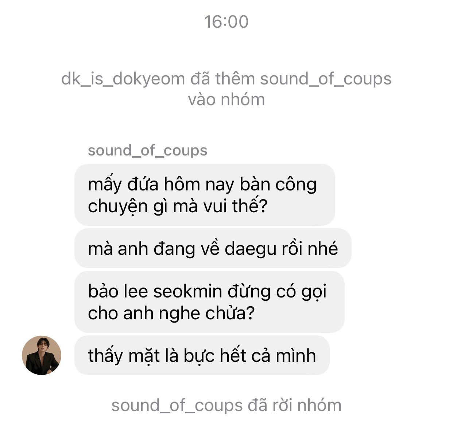Screen dimensions: 453x442
Task: Select the "thấy mặt là bực hết cả mình" bubble
Action: point(202,355)
